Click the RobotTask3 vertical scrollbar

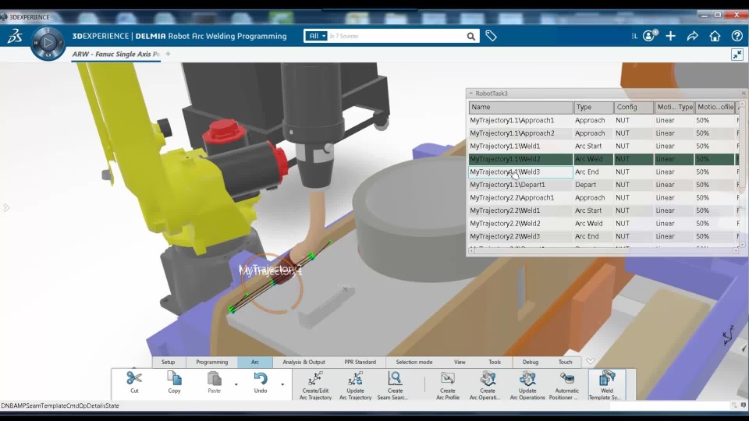[x=742, y=174]
